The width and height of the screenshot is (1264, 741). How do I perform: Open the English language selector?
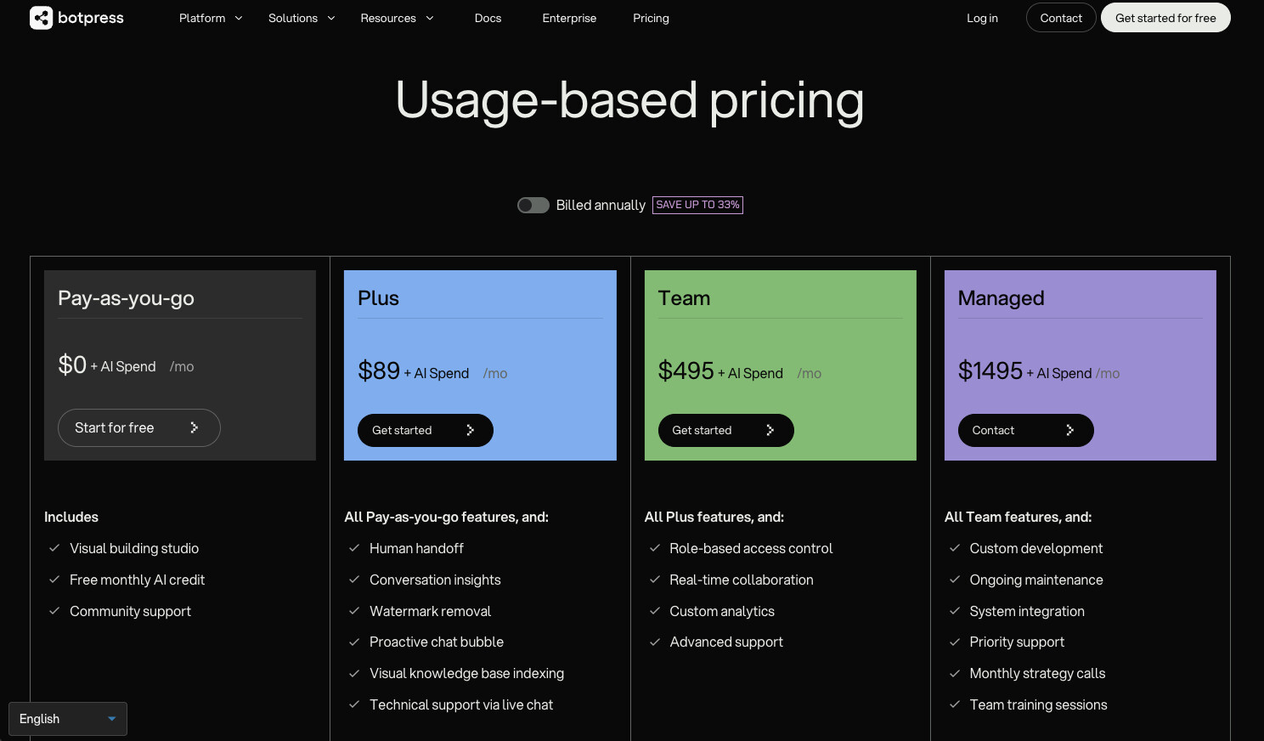click(x=67, y=719)
